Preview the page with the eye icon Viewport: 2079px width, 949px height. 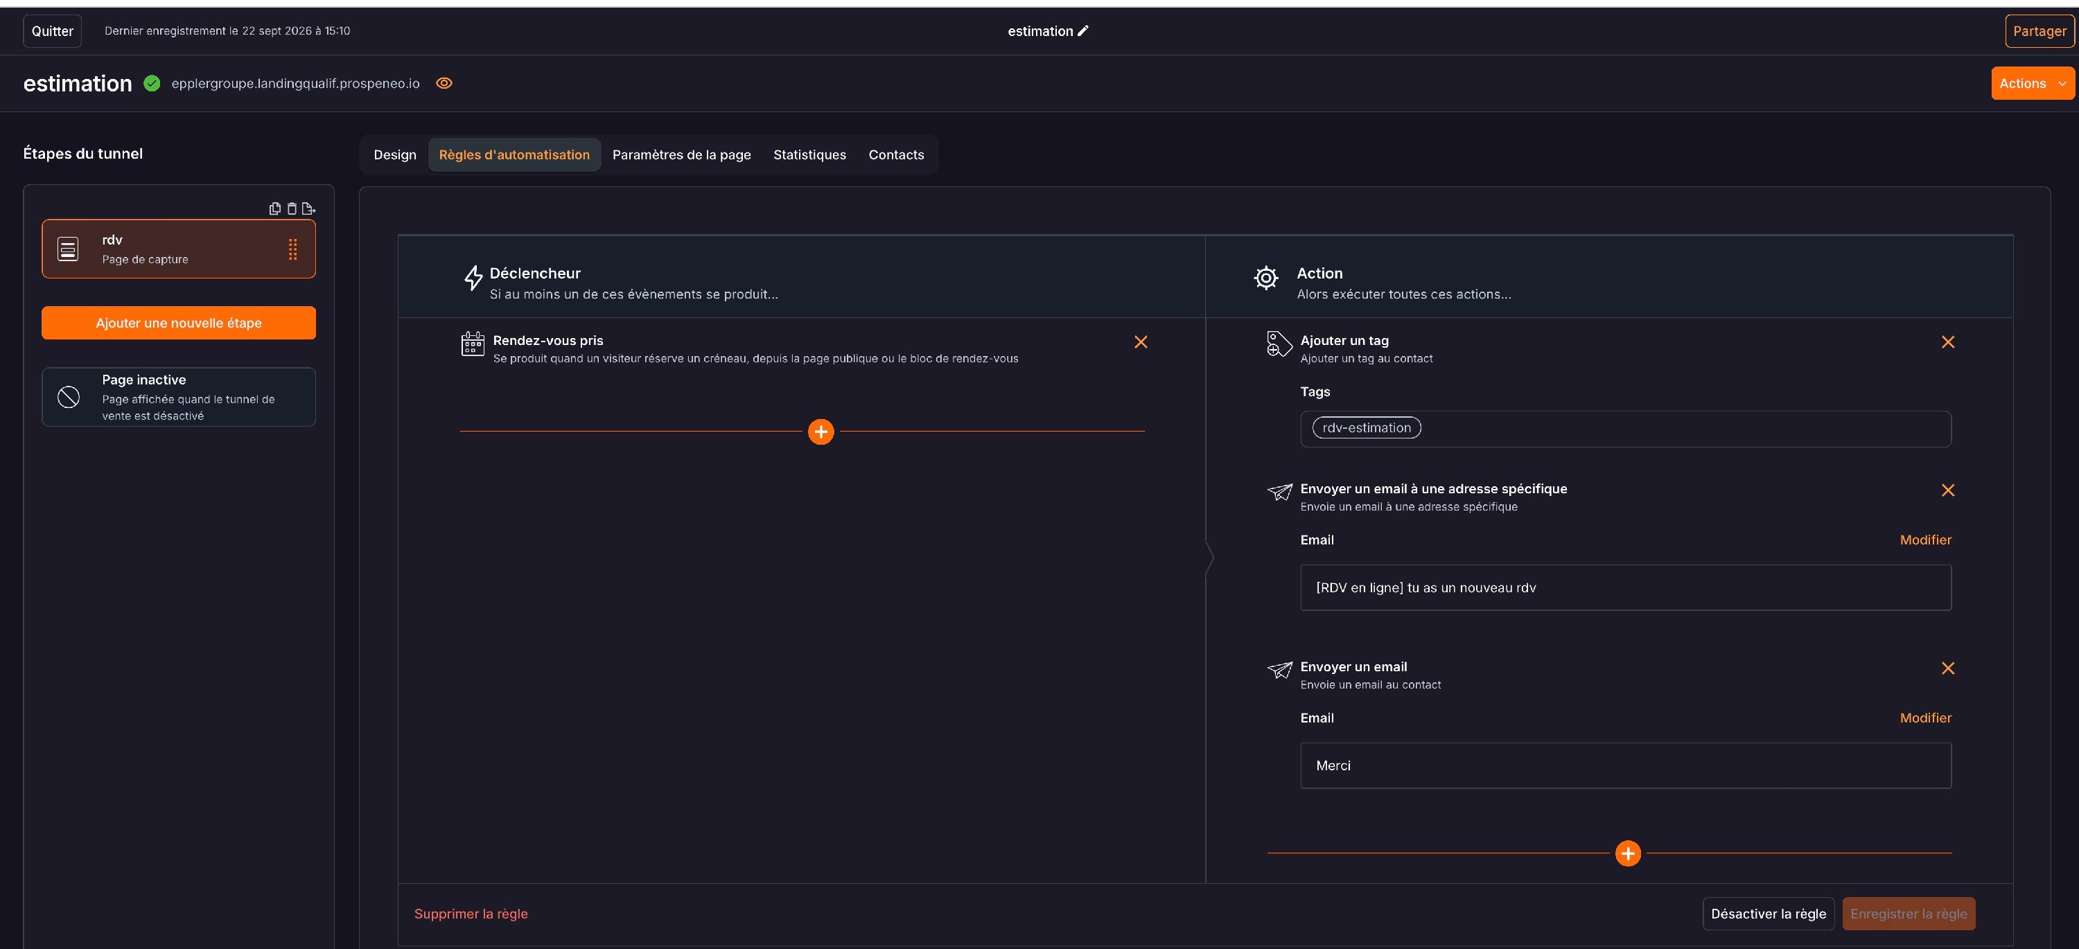pyautogui.click(x=444, y=83)
